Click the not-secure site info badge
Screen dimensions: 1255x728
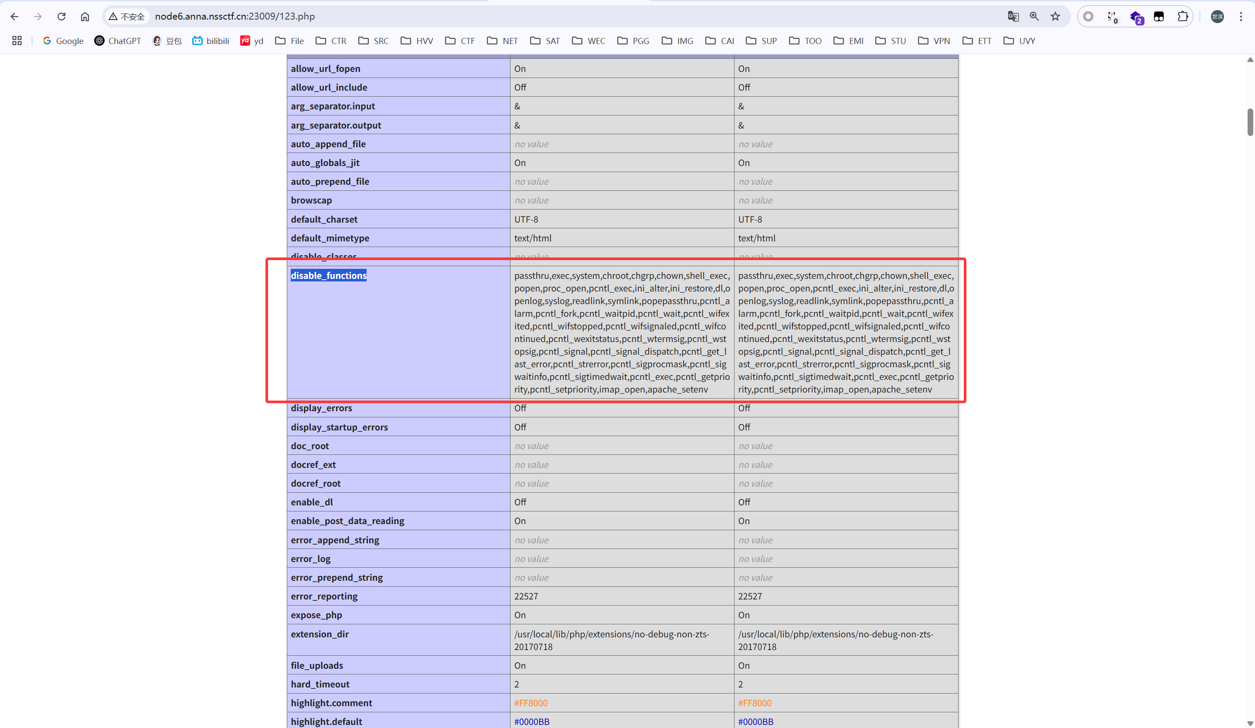pyautogui.click(x=127, y=17)
